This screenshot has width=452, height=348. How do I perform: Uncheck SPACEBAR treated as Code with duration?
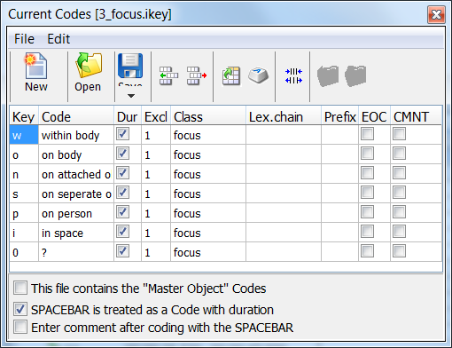(20, 309)
